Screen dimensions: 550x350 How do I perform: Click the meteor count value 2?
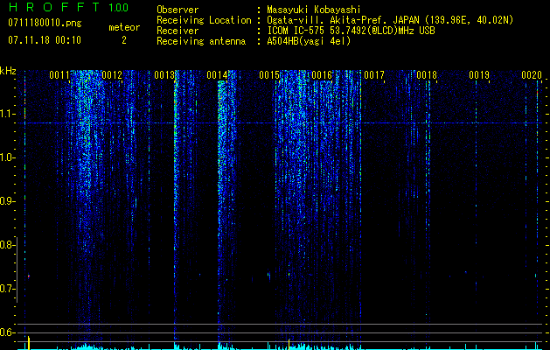(x=124, y=40)
